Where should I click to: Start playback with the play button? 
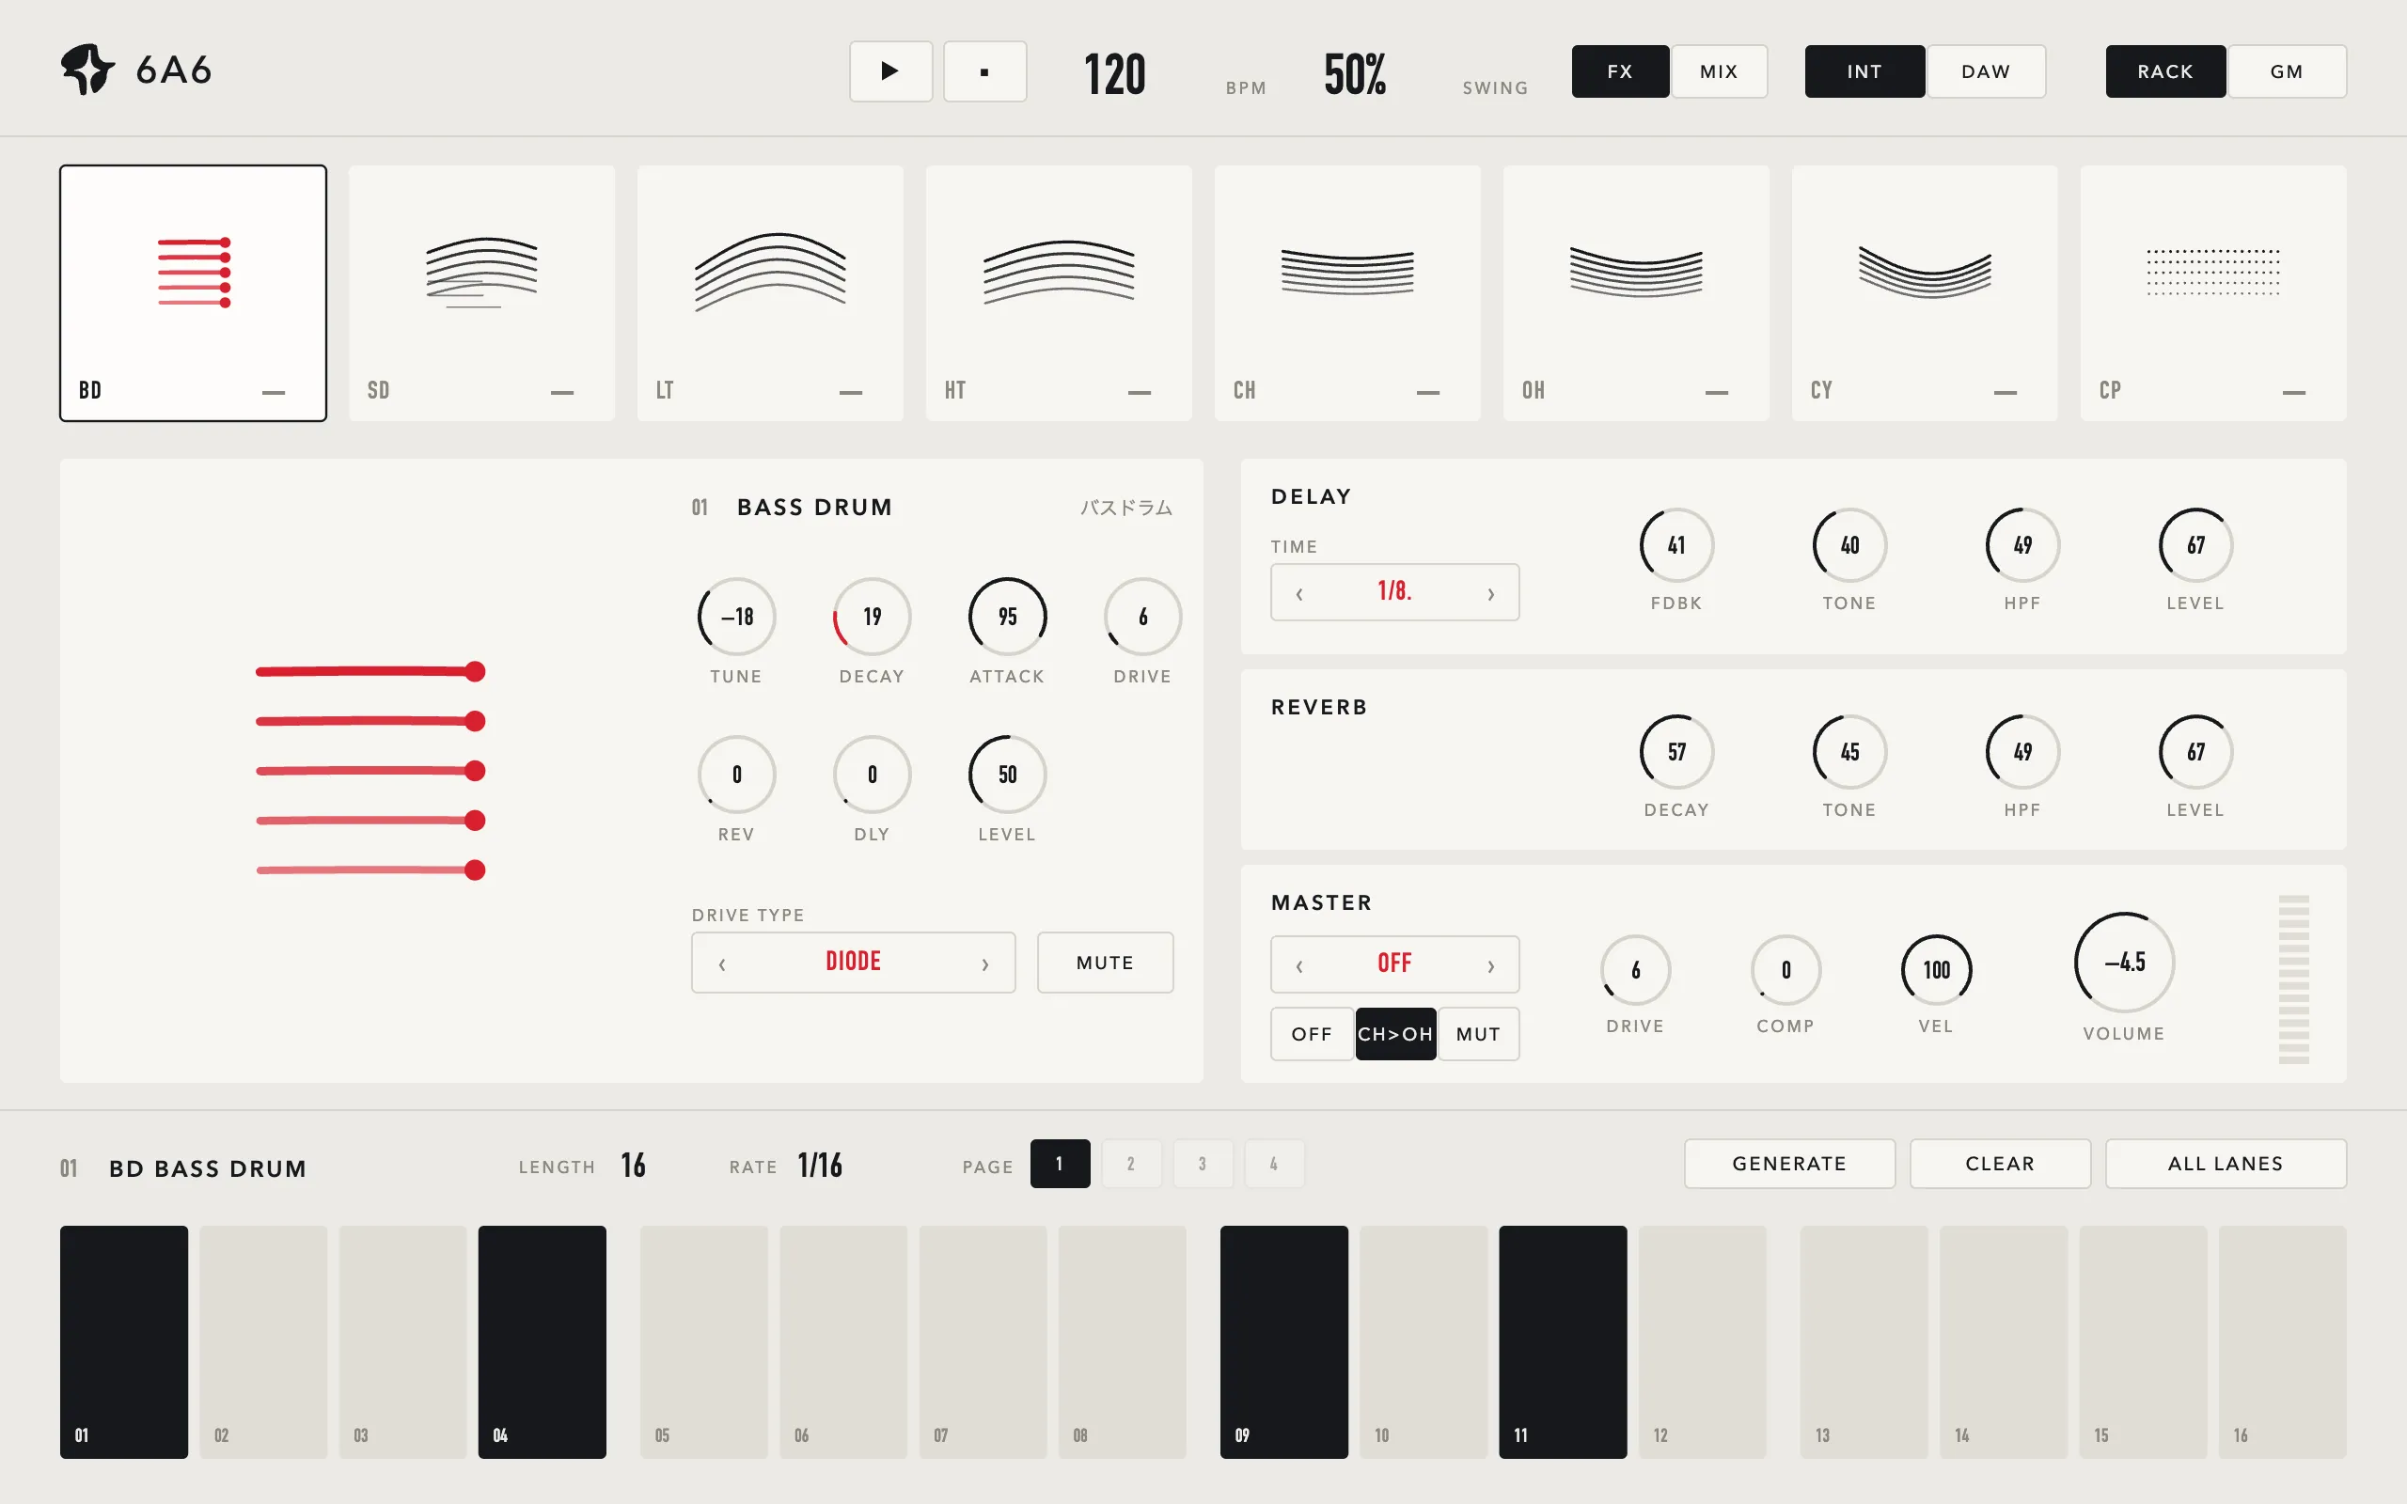click(890, 70)
